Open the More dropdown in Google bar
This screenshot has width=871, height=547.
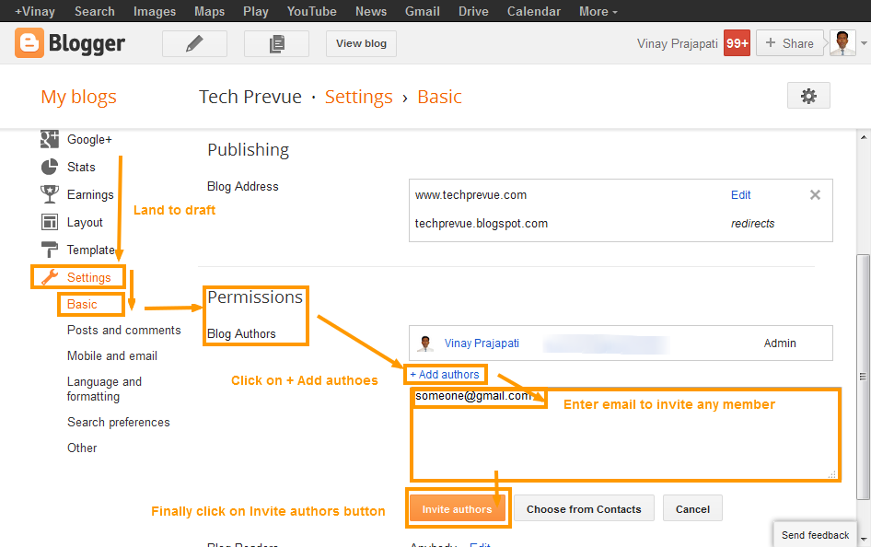(x=598, y=11)
